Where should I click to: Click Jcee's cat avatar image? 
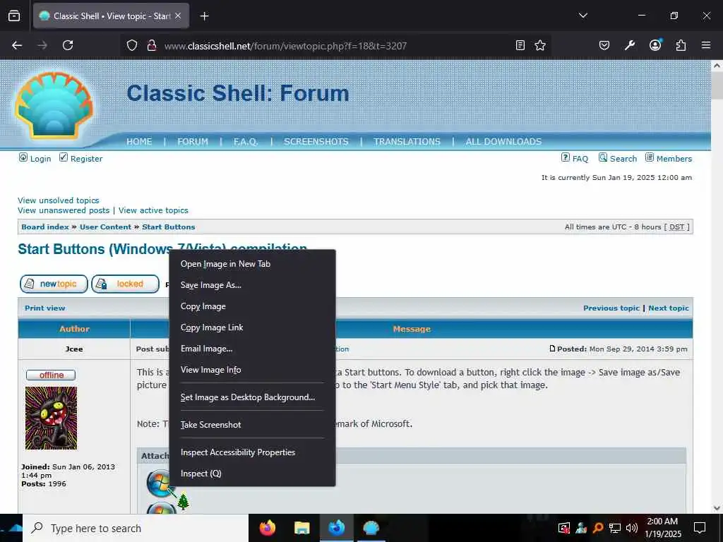point(51,418)
